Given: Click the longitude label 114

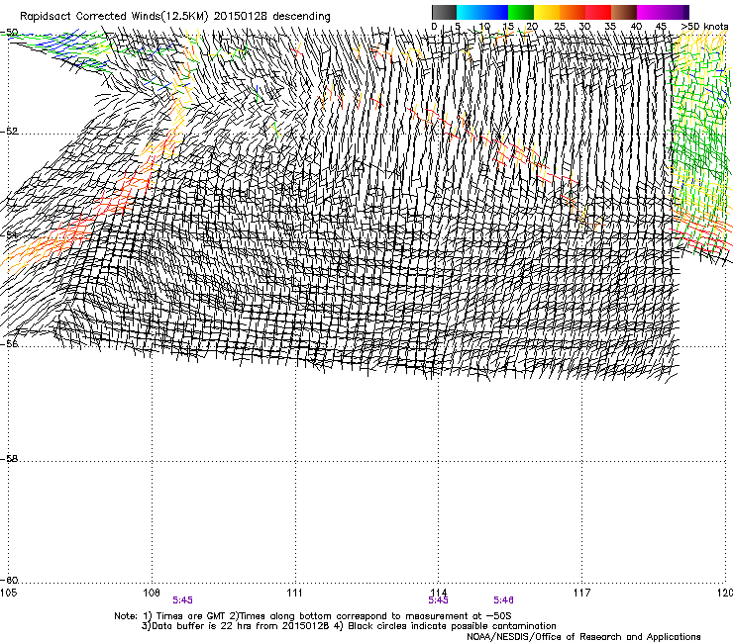Looking at the screenshot, I should pos(439,593).
